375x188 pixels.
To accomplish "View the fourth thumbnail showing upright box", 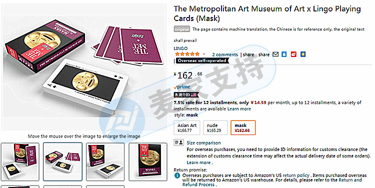I will pos(148,161).
